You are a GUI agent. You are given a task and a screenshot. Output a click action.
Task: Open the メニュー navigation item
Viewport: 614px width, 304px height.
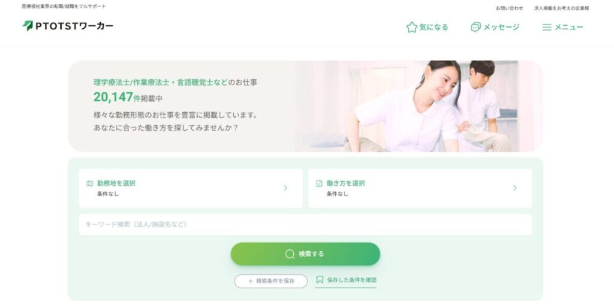[x=562, y=27]
